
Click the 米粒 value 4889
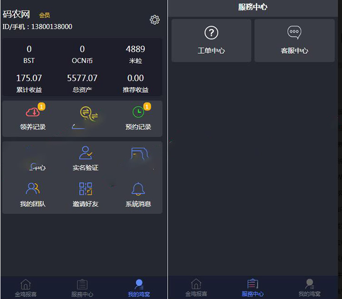(135, 49)
